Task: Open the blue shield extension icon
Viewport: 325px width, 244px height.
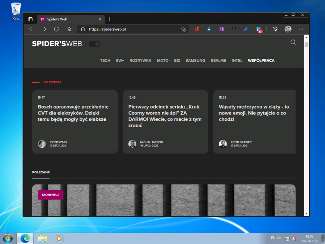Action: [x=209, y=29]
